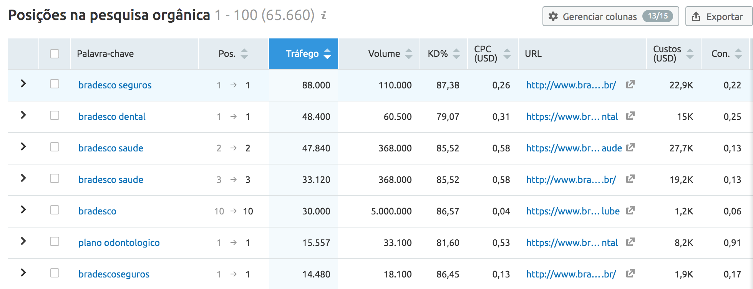The height and width of the screenshot is (289, 753).
Task: Sort by Custos (USD) column arrows
Action: tap(690, 54)
